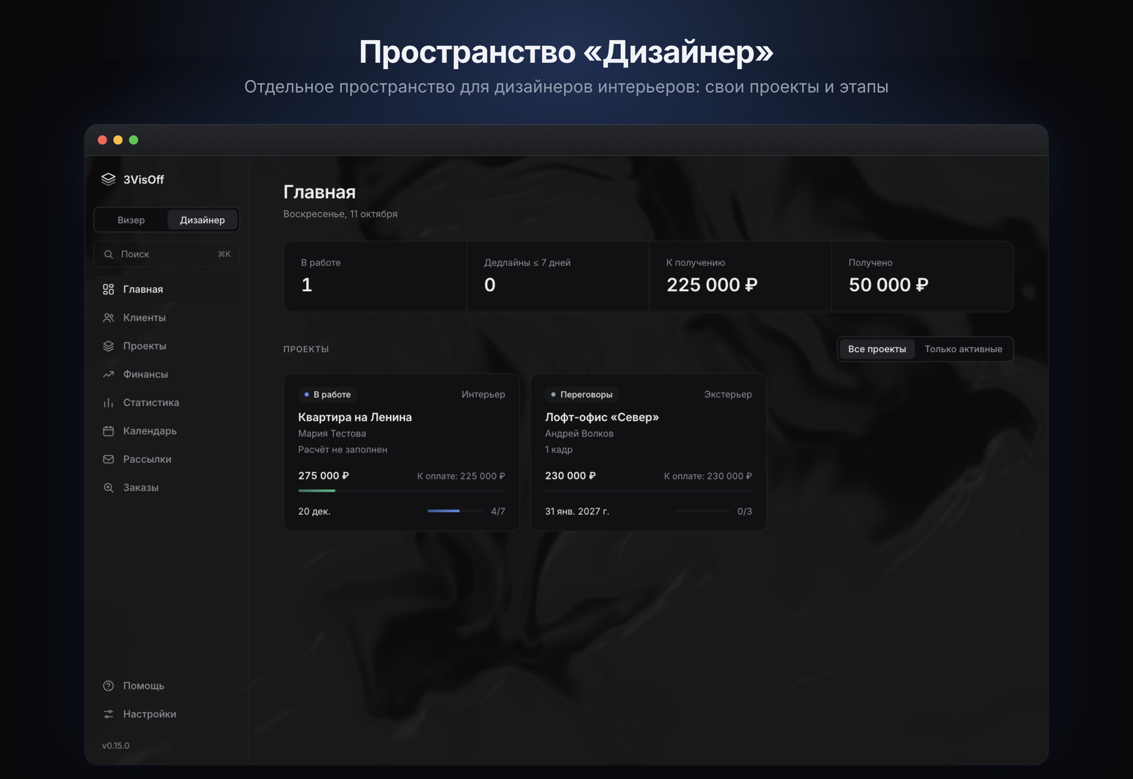Click the Поиск search field

(167, 254)
